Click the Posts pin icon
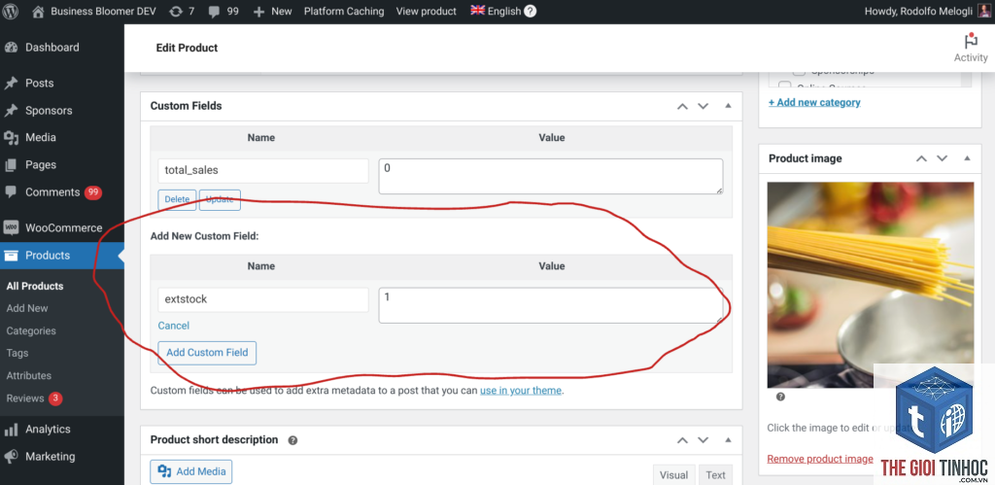This screenshot has width=995, height=485. (11, 84)
